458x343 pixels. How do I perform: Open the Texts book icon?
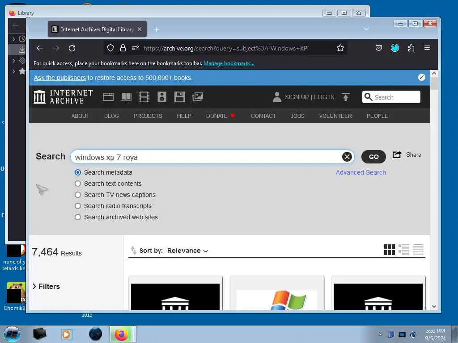126,97
